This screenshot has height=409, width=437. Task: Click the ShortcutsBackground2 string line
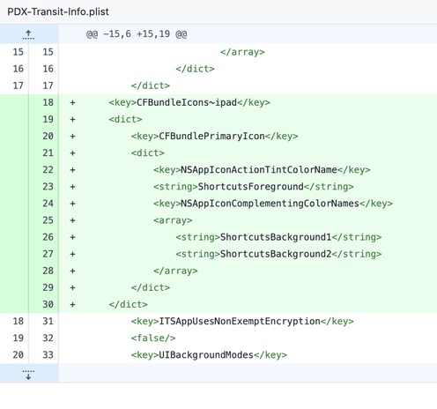(x=278, y=254)
